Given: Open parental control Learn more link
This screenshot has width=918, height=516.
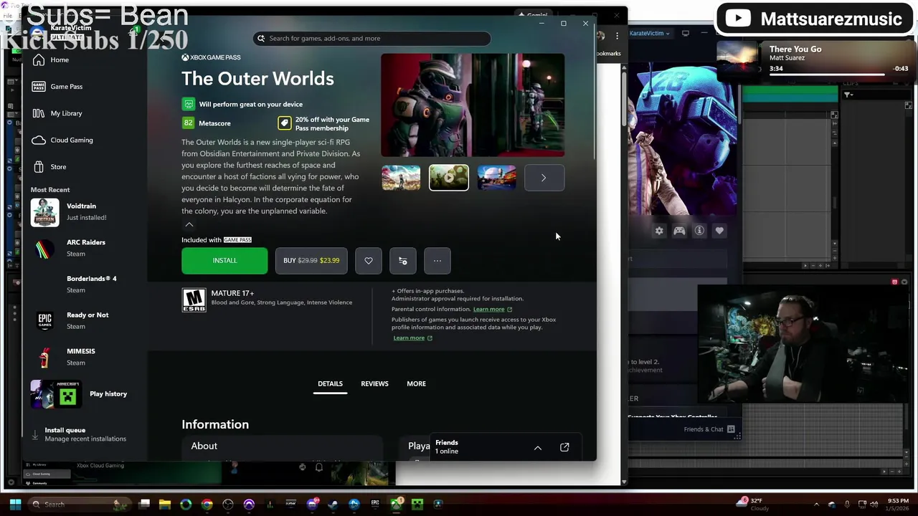Looking at the screenshot, I should pos(492,309).
